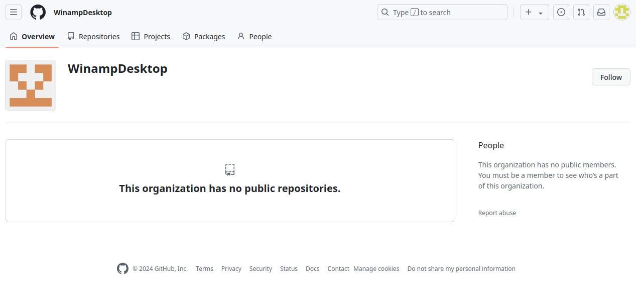Viewport: 636px width, 287px height.
Task: Switch to the Overview tab
Action: pos(32,37)
